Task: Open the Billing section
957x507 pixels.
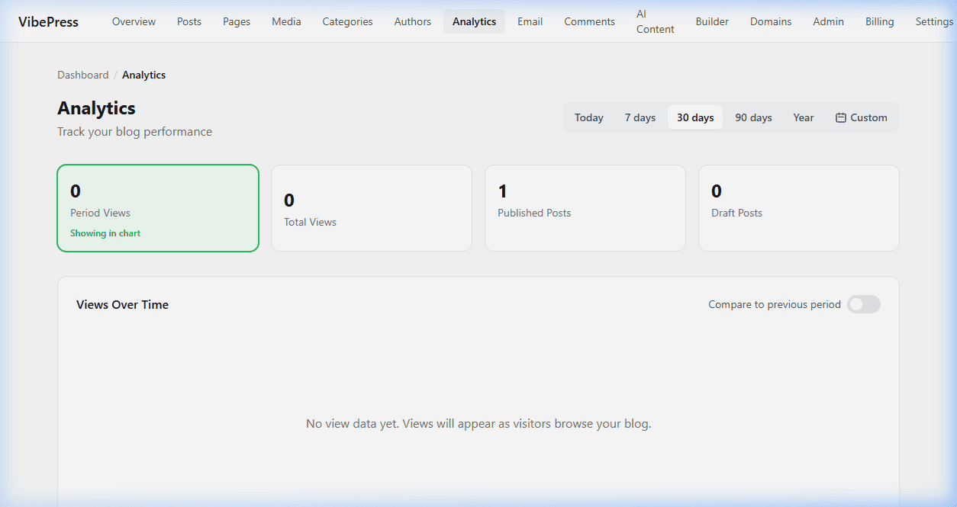Action: pos(879,21)
